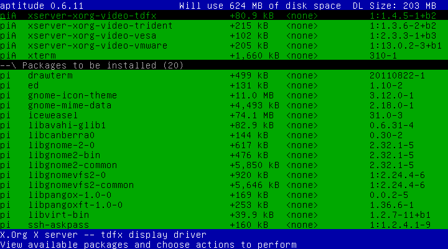Select the drawterm package entry

click(x=50, y=75)
